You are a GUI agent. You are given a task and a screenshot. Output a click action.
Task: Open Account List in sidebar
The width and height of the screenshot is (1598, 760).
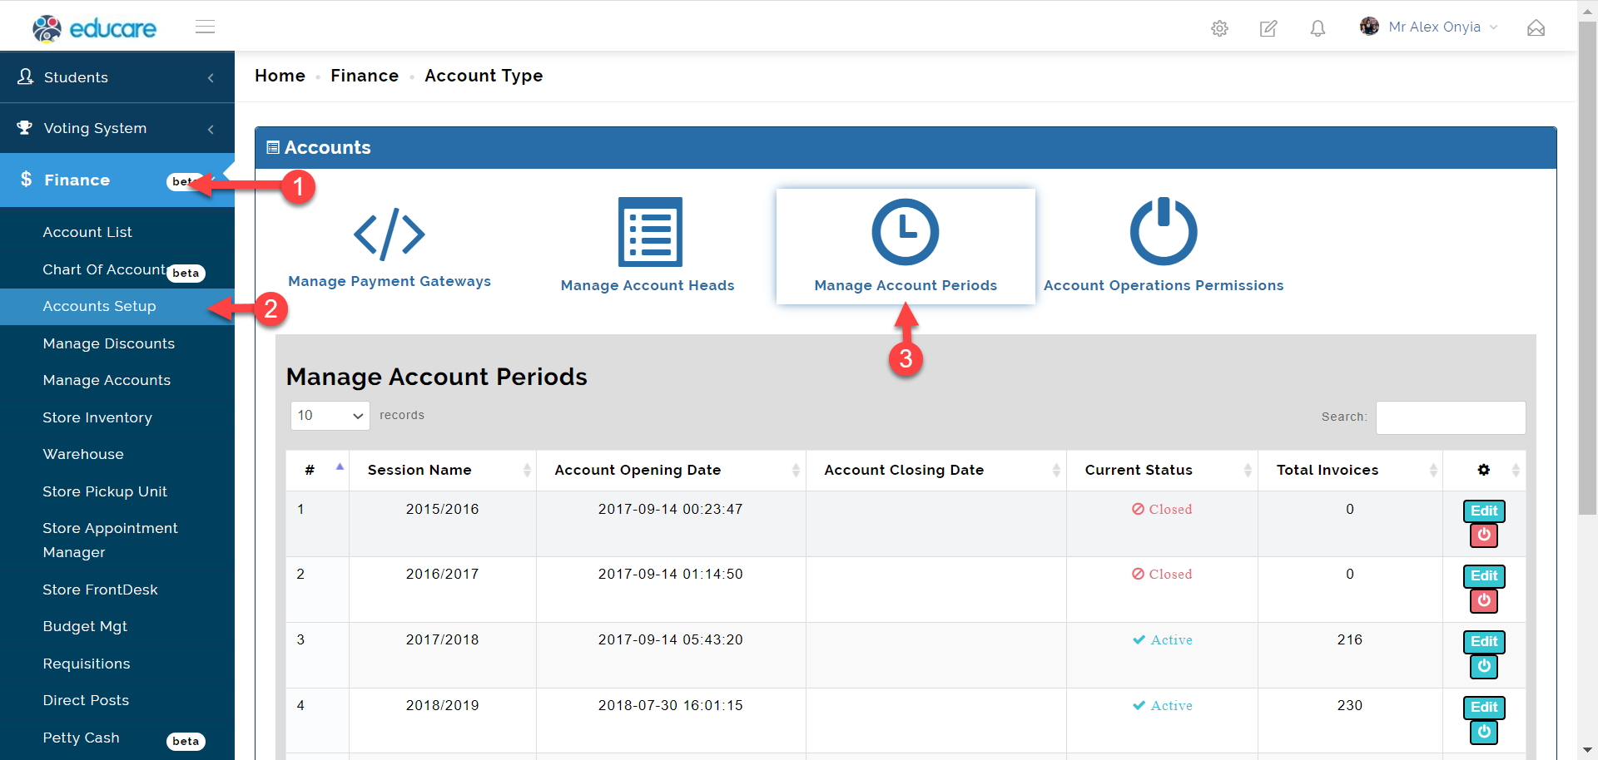coord(87,232)
